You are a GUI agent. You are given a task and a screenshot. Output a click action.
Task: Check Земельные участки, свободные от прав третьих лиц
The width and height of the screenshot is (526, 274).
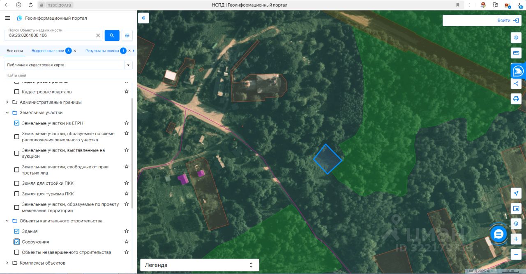coord(17,170)
